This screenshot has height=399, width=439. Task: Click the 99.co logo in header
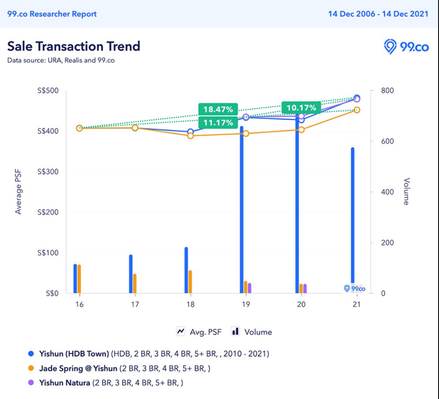[x=406, y=46]
